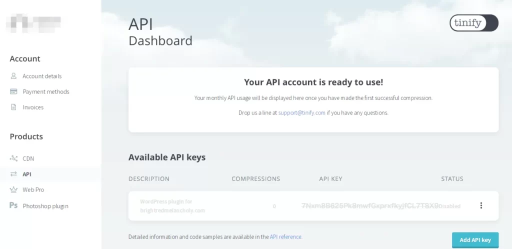Select CDN under Products
The height and width of the screenshot is (249, 512).
click(x=28, y=158)
